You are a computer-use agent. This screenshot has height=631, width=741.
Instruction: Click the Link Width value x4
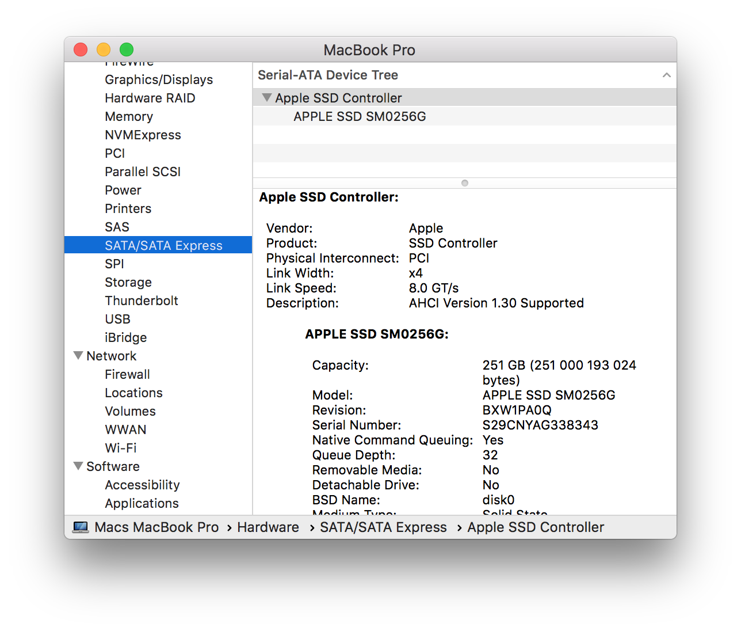pos(416,273)
